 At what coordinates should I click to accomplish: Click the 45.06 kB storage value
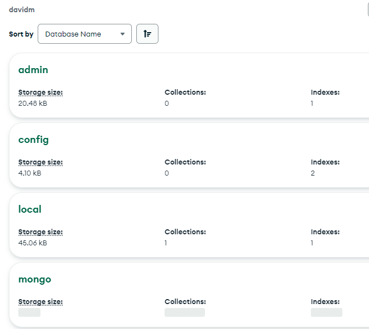point(33,243)
